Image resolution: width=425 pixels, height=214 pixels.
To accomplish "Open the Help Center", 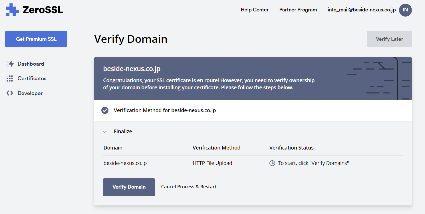I will coord(254,9).
